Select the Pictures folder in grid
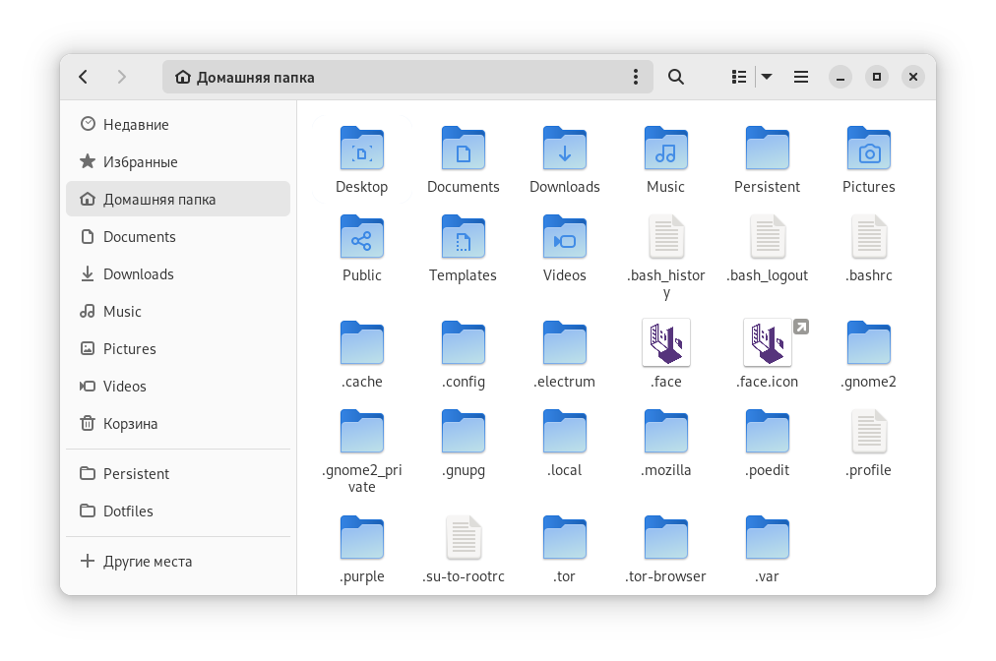 coord(869,150)
